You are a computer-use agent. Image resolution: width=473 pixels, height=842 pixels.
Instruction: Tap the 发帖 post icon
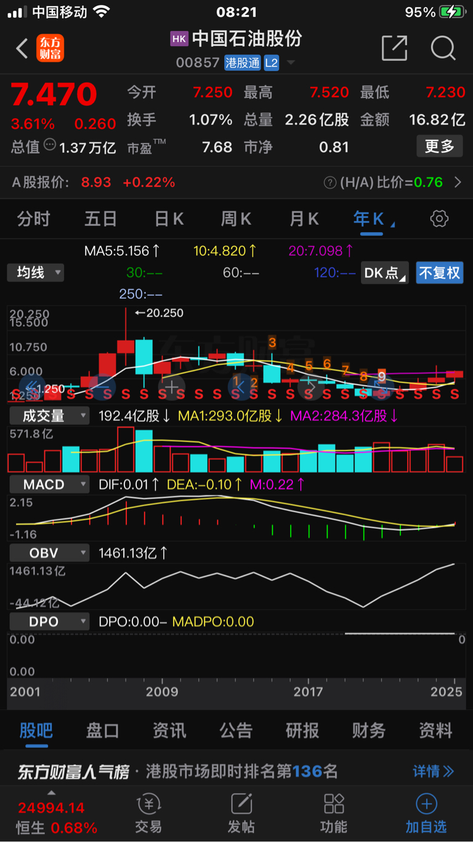click(241, 804)
